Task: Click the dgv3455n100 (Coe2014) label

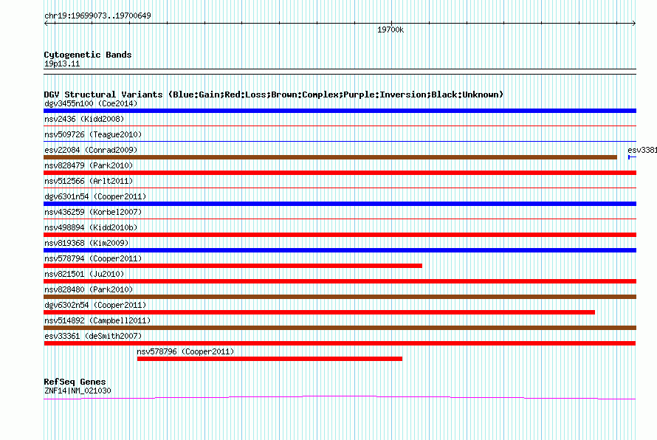Action: (91, 103)
